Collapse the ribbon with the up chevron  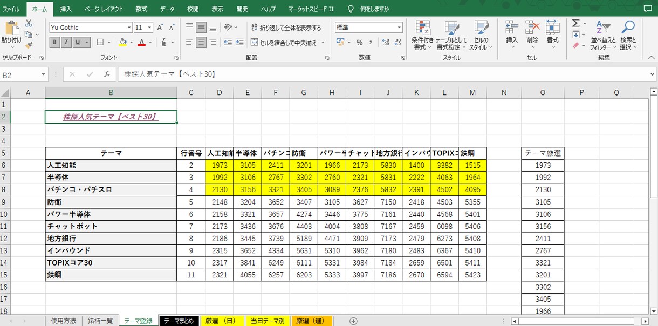[652, 57]
